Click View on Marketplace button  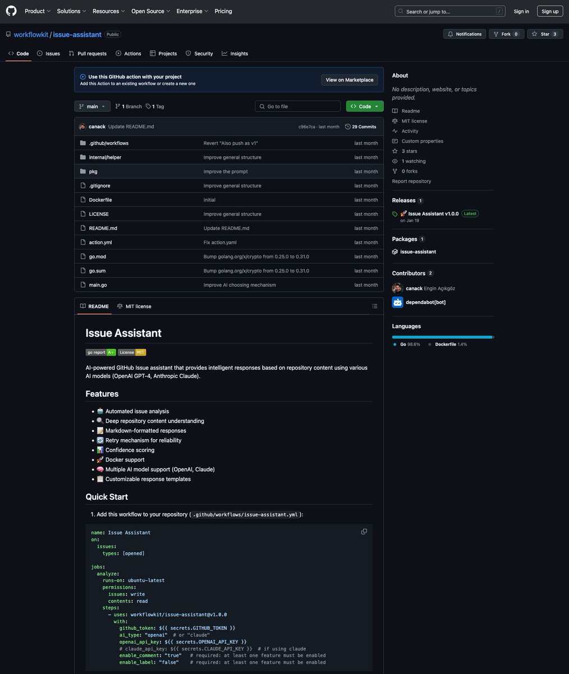point(350,80)
